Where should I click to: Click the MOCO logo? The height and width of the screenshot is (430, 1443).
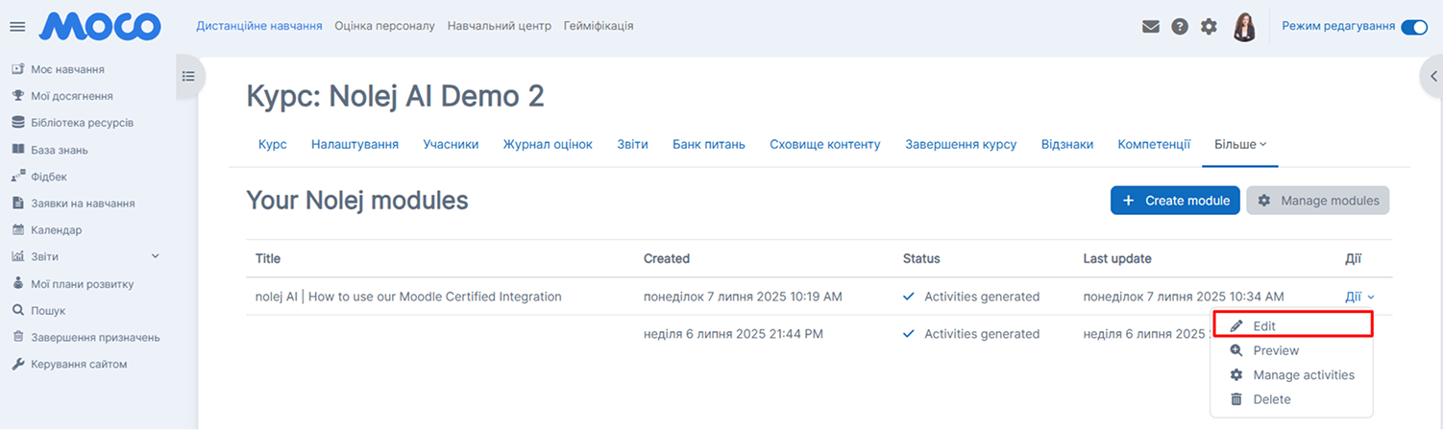click(100, 27)
